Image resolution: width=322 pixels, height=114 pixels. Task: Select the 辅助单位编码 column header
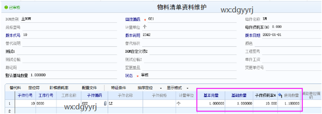coord(311,95)
